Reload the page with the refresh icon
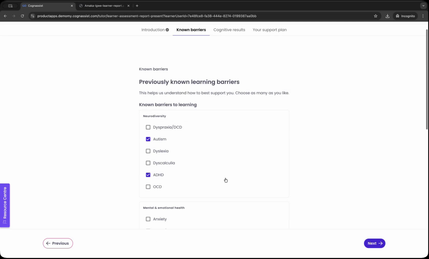The image size is (429, 259). tap(22, 16)
